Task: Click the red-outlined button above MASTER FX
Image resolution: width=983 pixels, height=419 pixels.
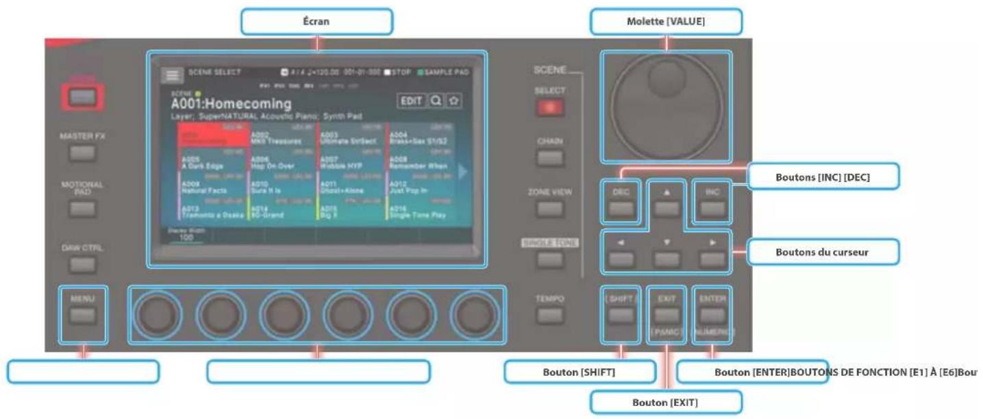Action: (x=82, y=98)
